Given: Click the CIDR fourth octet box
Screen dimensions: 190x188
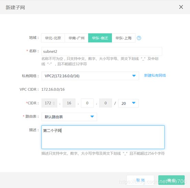Looking at the screenshot, I should pyautogui.click(x=106, y=103).
